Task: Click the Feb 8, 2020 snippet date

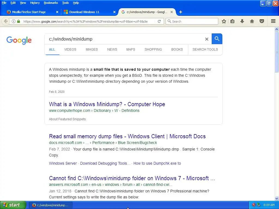Action: click(x=57, y=92)
